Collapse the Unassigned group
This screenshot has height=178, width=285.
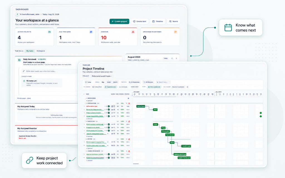[x=86, y=98]
